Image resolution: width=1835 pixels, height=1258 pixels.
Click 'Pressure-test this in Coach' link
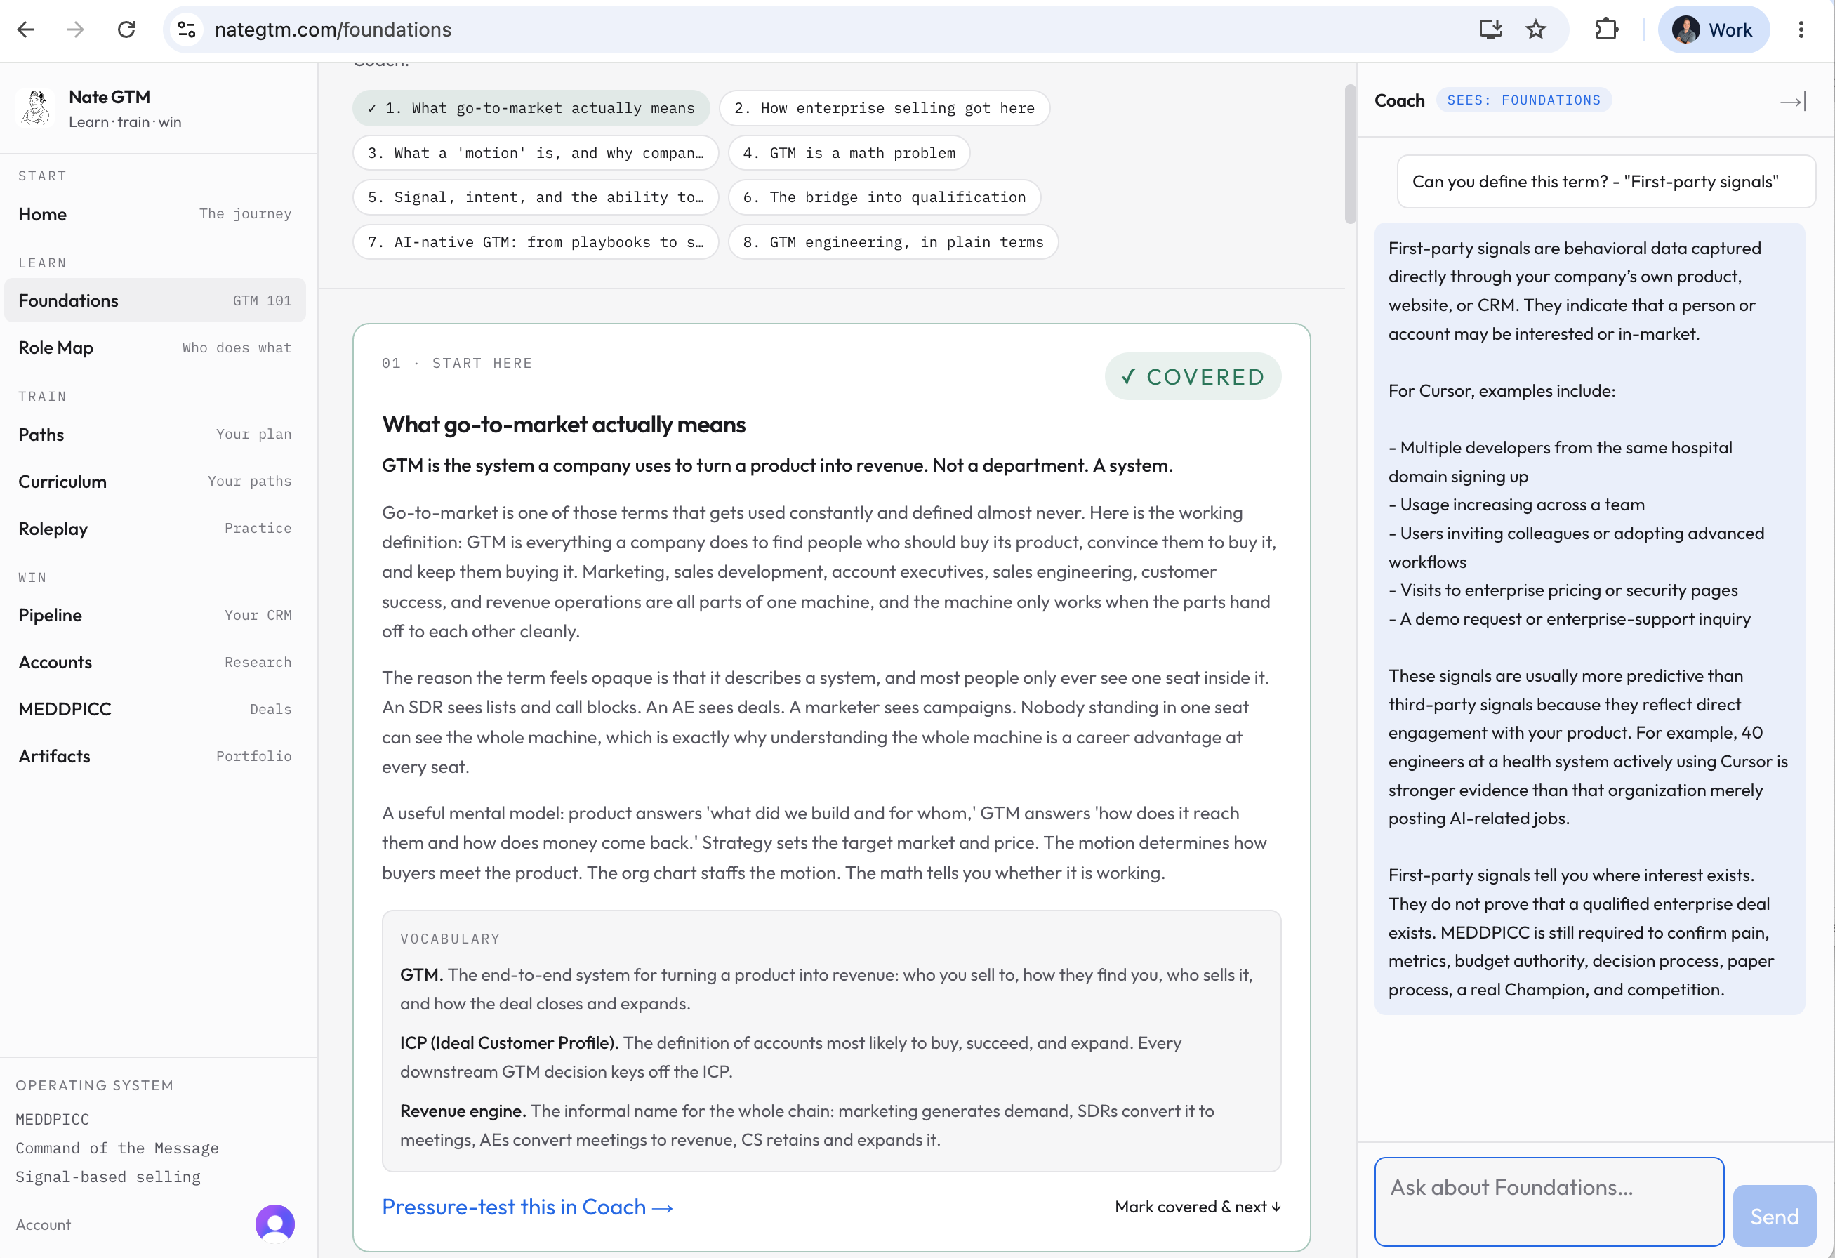(527, 1207)
